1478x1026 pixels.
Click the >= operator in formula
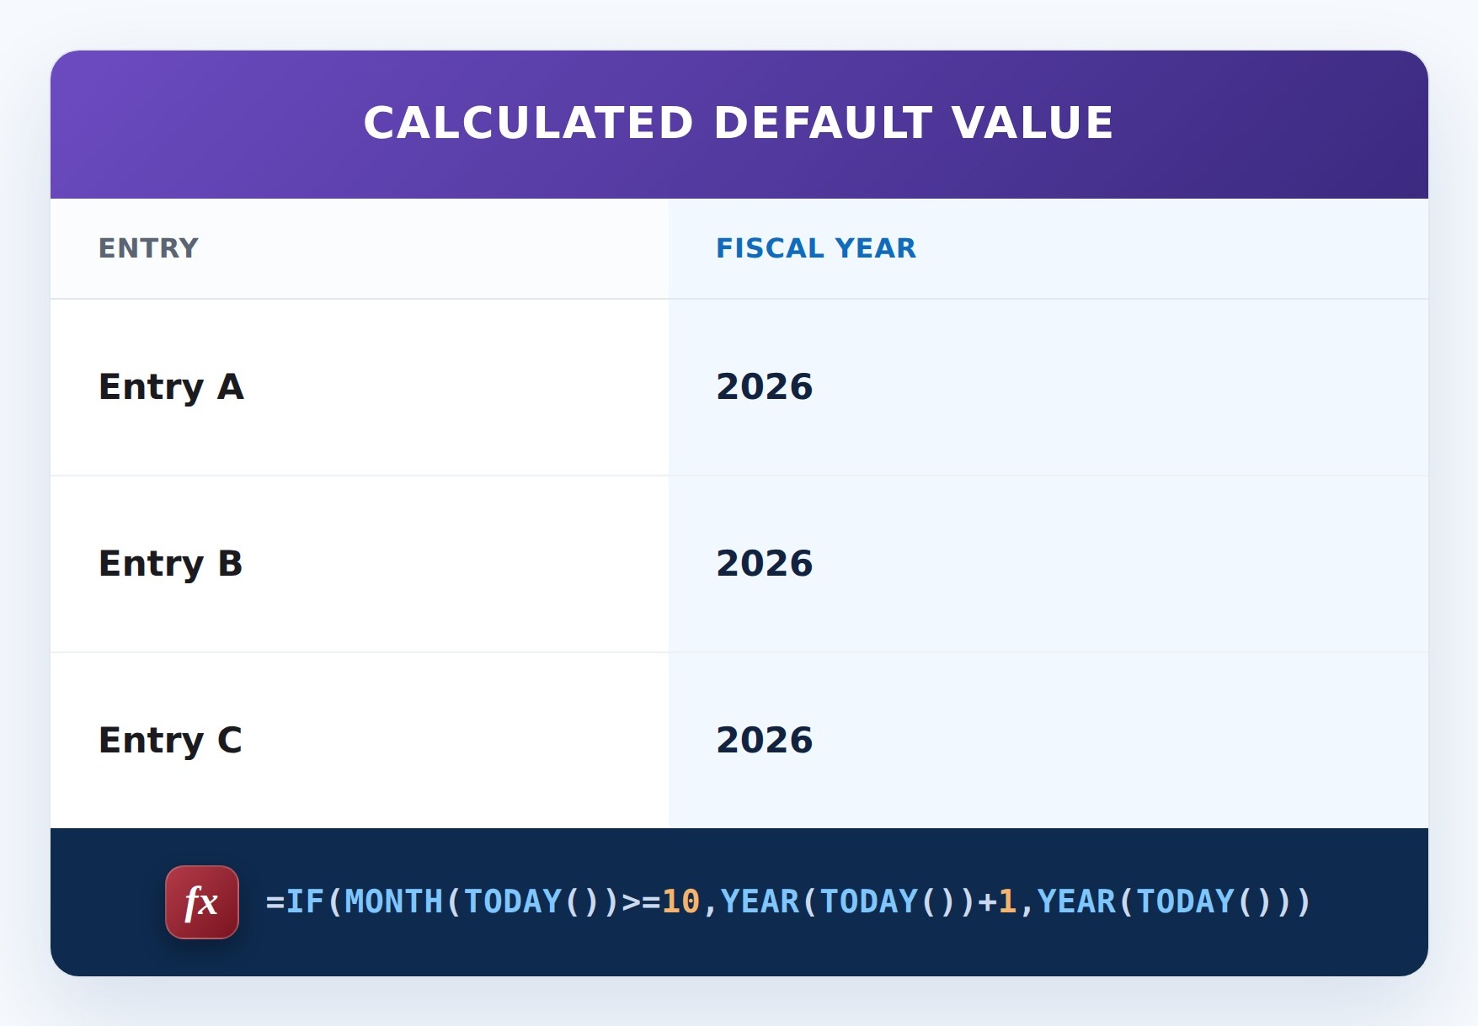641,902
